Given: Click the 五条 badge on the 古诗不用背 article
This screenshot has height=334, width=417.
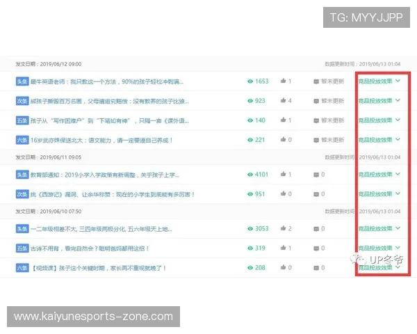Looking at the screenshot, I should pos(22,248).
